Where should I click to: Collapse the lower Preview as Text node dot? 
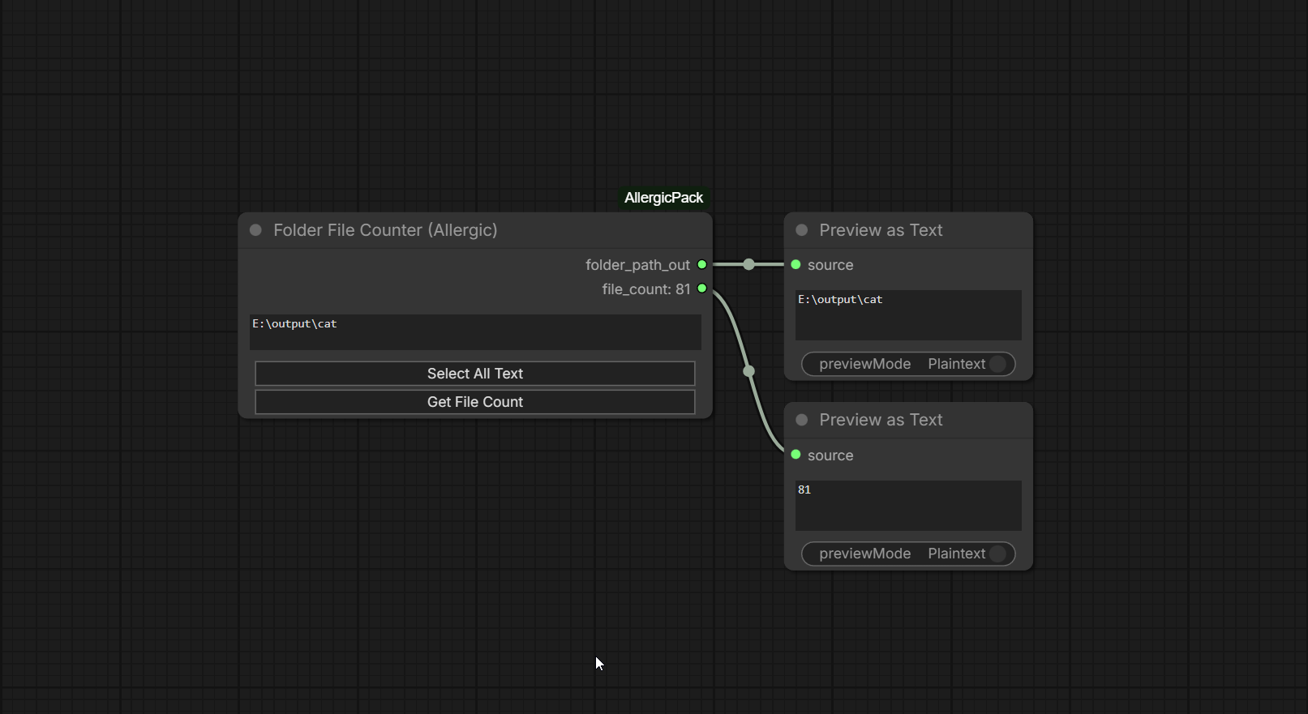[x=802, y=420]
